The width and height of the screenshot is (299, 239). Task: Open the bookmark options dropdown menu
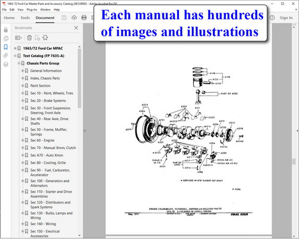point(19,38)
